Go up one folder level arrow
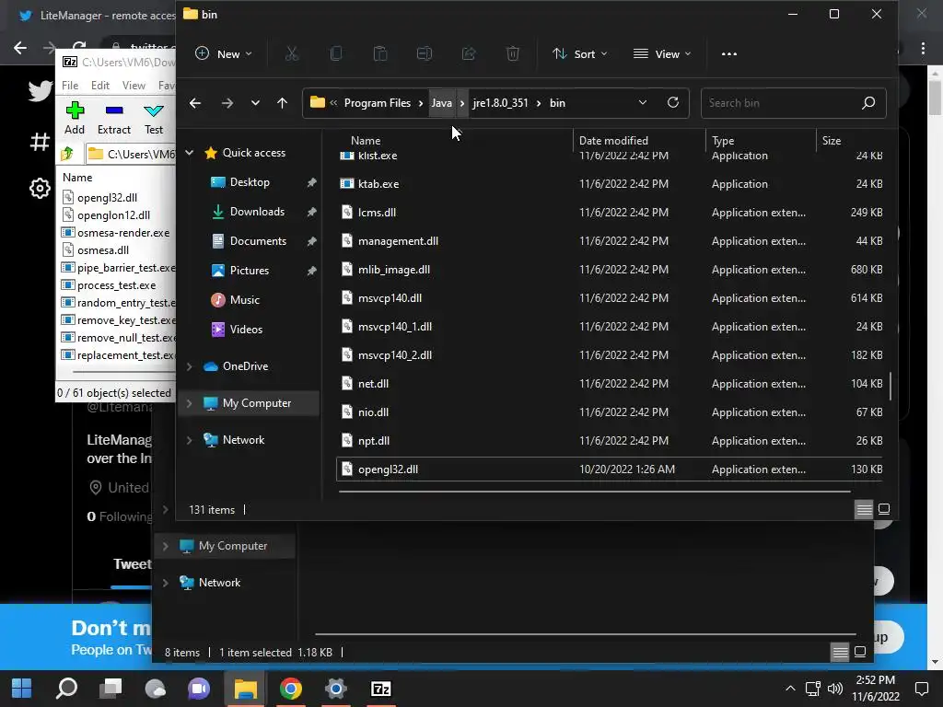The height and width of the screenshot is (707, 943). [282, 103]
